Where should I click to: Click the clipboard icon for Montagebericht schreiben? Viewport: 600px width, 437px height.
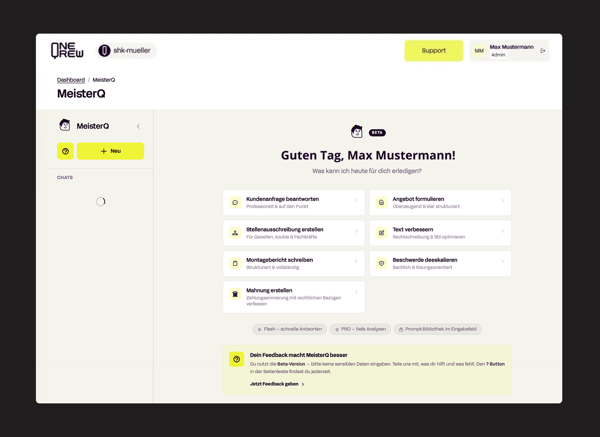click(x=235, y=263)
